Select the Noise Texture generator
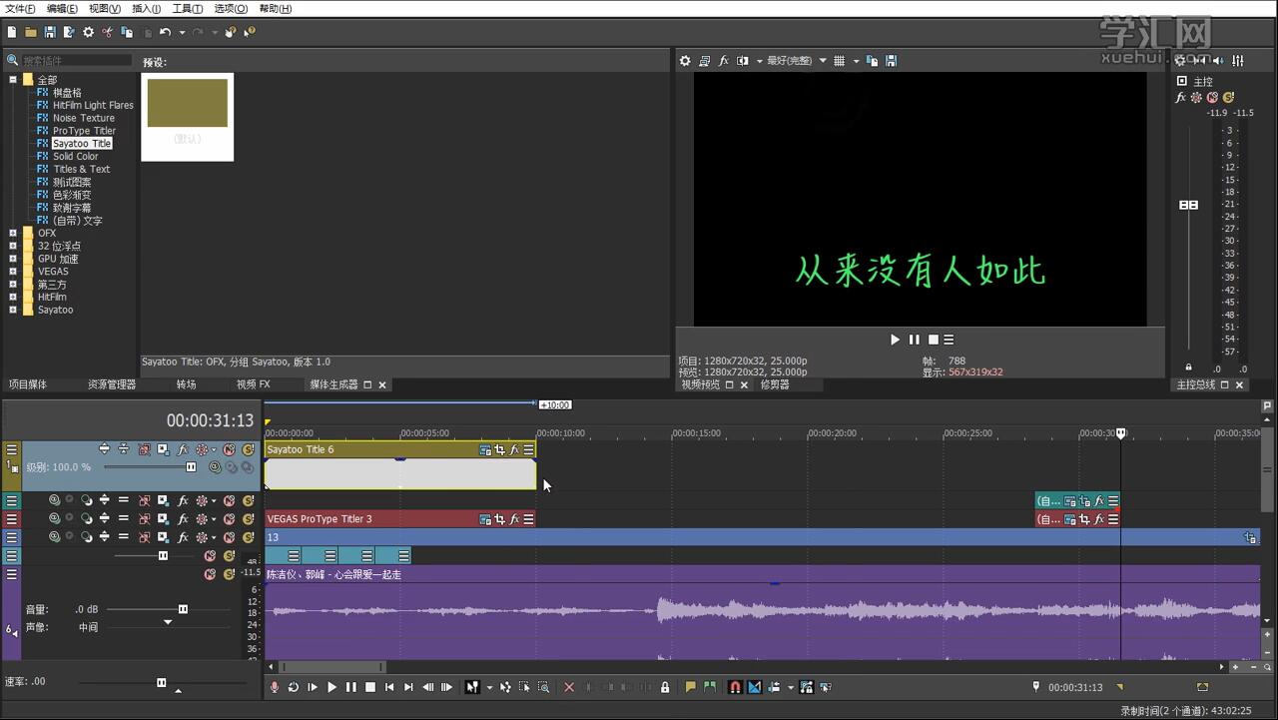Image resolution: width=1278 pixels, height=720 pixels. coord(84,118)
